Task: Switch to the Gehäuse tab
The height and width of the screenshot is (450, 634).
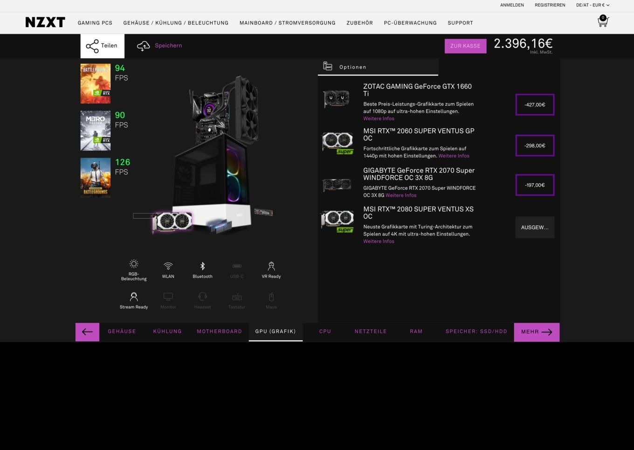Action: point(122,332)
